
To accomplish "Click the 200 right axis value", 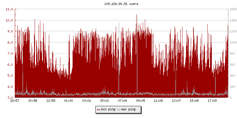I will 232,87.
